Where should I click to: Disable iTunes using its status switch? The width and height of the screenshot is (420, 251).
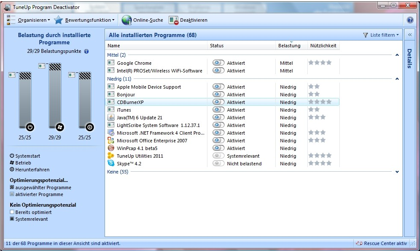pyautogui.click(x=218, y=110)
